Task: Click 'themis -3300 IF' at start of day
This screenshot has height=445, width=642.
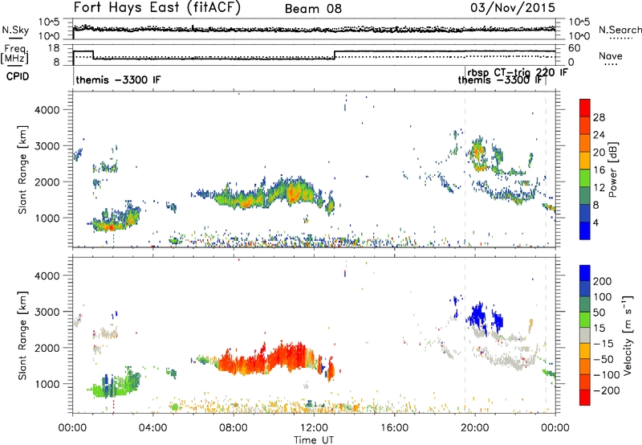Action: click(118, 80)
